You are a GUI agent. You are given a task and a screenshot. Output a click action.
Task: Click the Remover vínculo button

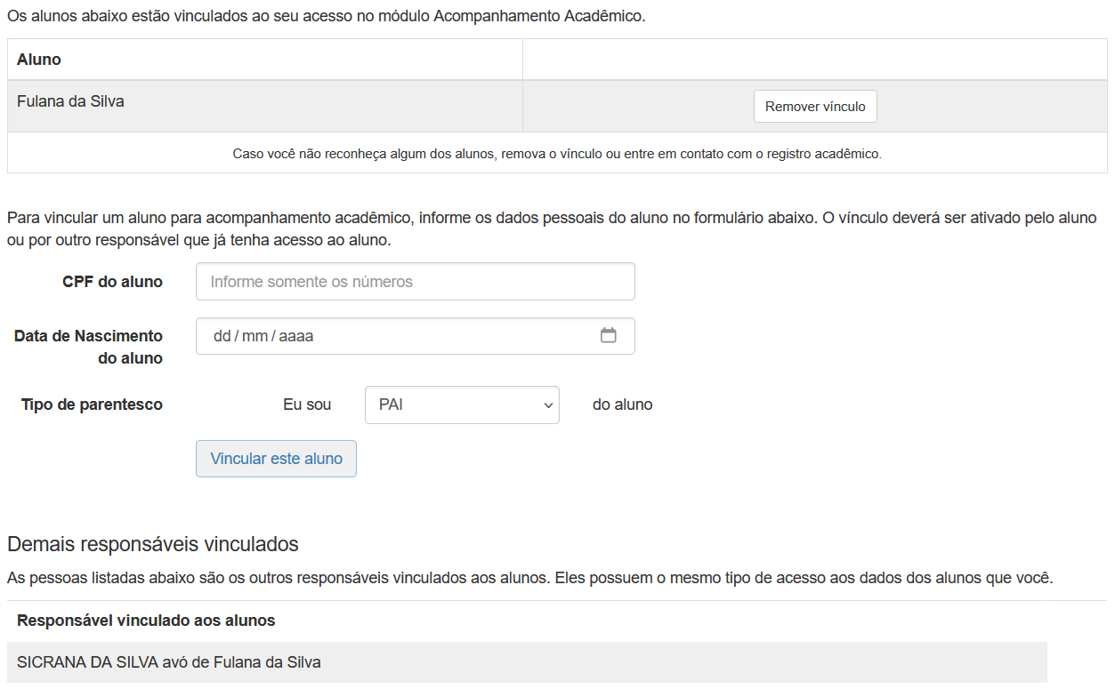[x=814, y=106]
